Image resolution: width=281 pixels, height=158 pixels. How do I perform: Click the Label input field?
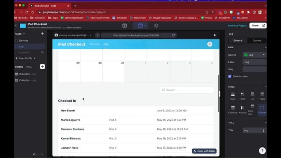point(255,62)
